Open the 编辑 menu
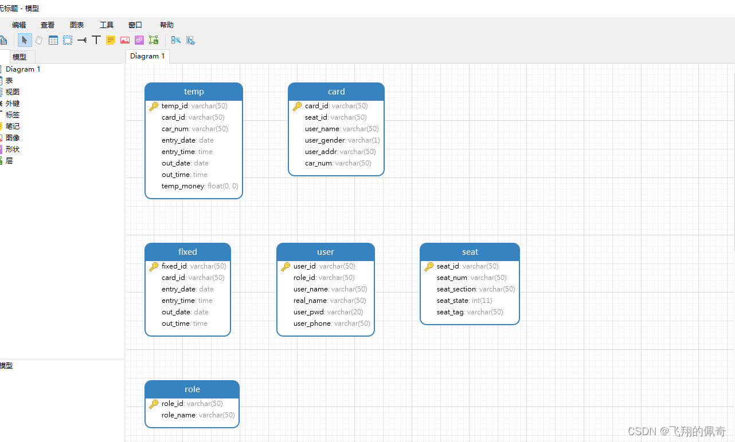Screen dimensions: 735x442 tap(19, 25)
